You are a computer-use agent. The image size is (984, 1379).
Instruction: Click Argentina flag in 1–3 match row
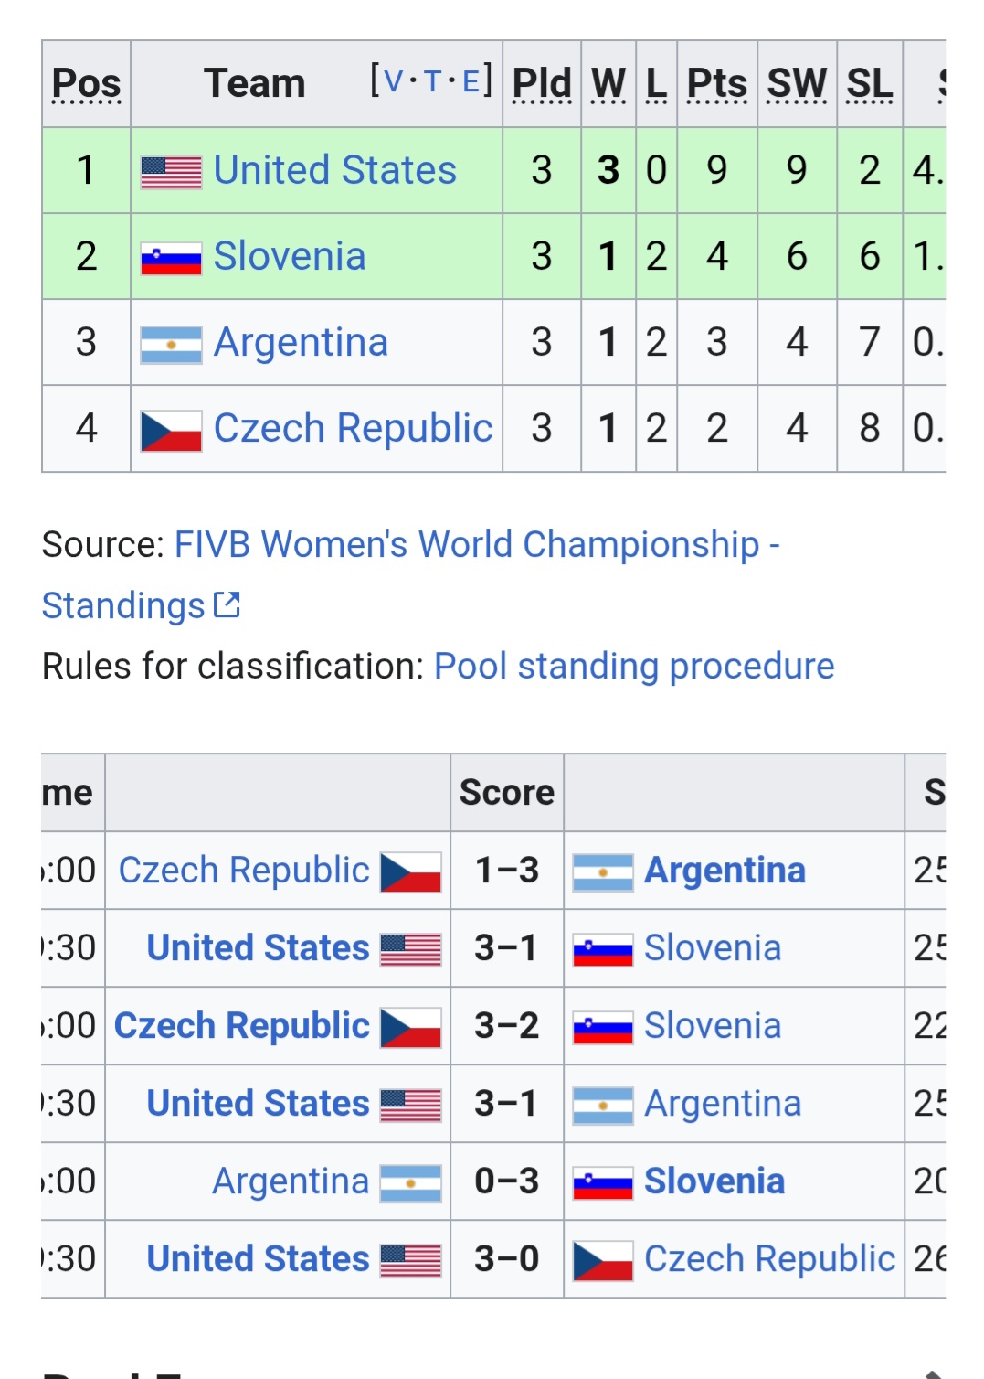(x=603, y=872)
